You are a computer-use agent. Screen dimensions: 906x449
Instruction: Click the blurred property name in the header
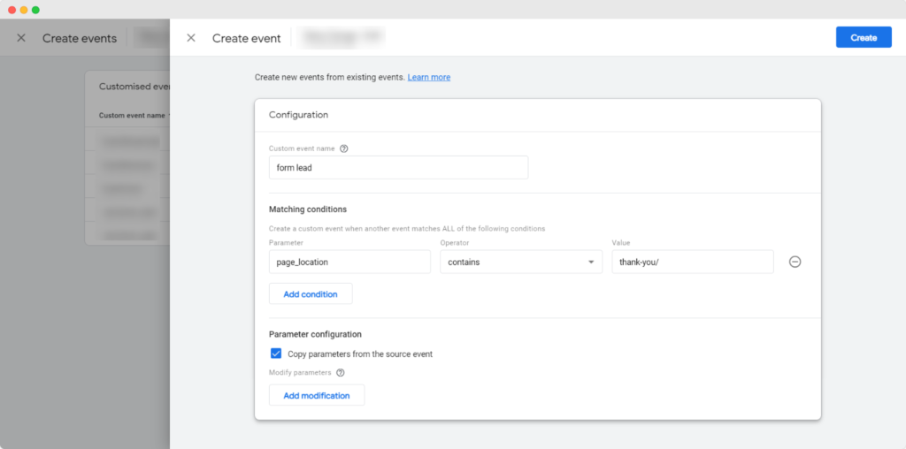point(342,37)
